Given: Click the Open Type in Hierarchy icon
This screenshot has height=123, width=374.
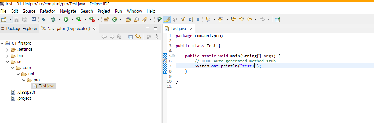Looking at the screenshot, I should (159, 19).
